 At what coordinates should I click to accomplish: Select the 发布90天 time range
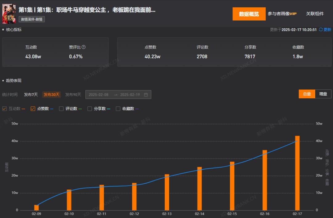point(73,95)
